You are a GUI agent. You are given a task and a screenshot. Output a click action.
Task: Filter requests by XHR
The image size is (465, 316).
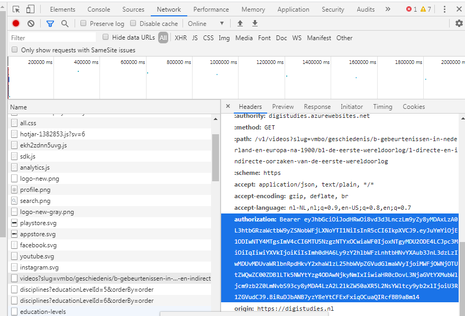[180, 38]
